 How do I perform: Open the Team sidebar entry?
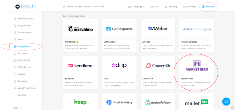click(18, 39)
